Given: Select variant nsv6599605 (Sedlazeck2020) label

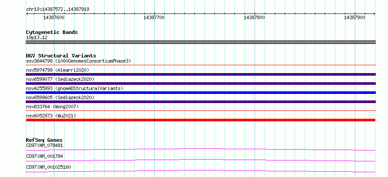Looking at the screenshot, I should click(60, 97).
